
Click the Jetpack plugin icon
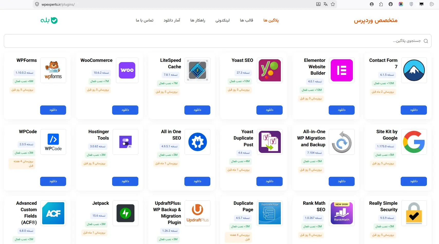tap(126, 213)
